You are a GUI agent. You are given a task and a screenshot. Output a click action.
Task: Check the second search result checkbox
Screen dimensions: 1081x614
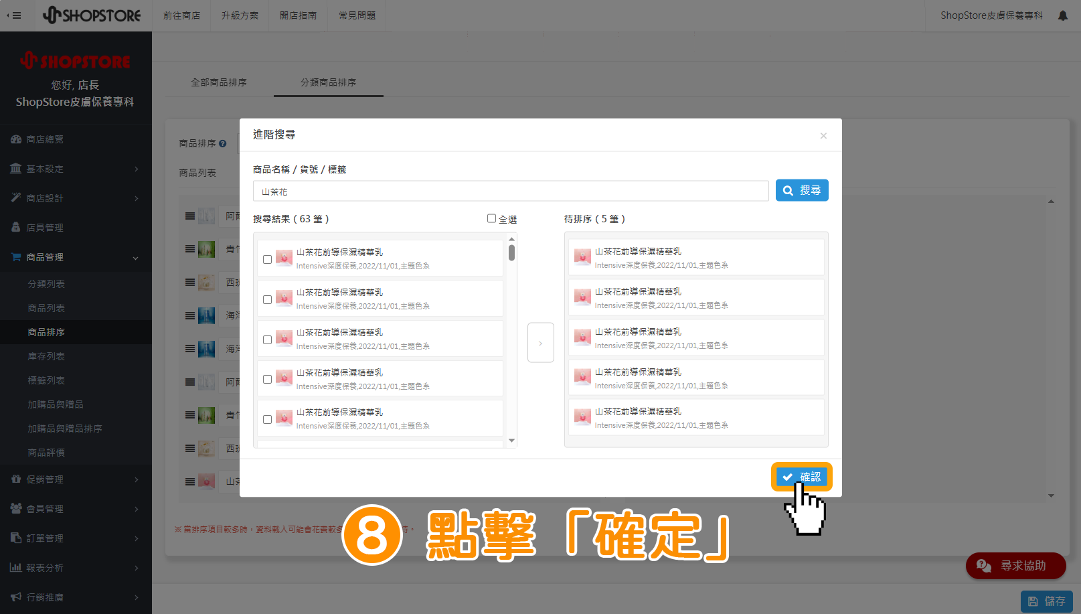(268, 299)
